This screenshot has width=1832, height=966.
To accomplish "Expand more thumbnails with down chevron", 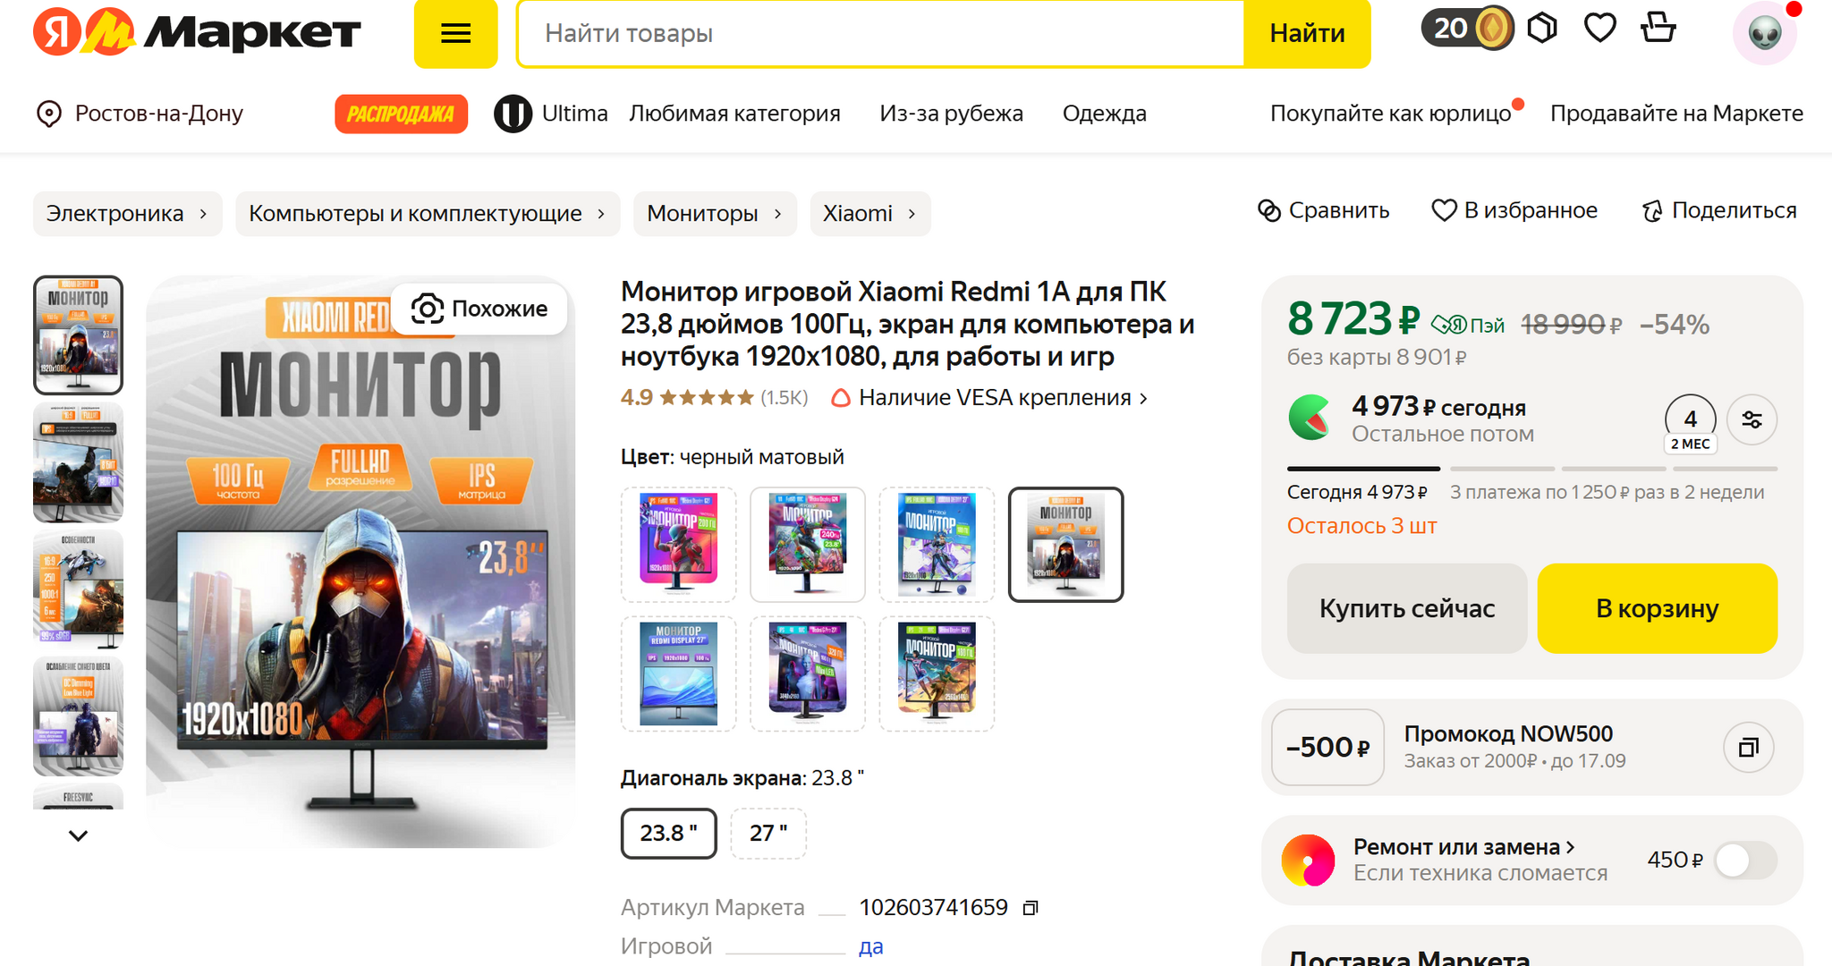I will click(x=79, y=835).
